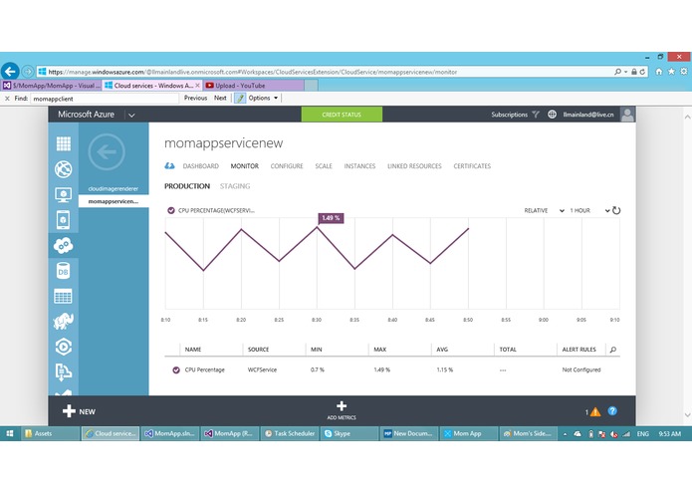The width and height of the screenshot is (692, 492).
Task: Click the New button in bottom bar
Action: 79,411
